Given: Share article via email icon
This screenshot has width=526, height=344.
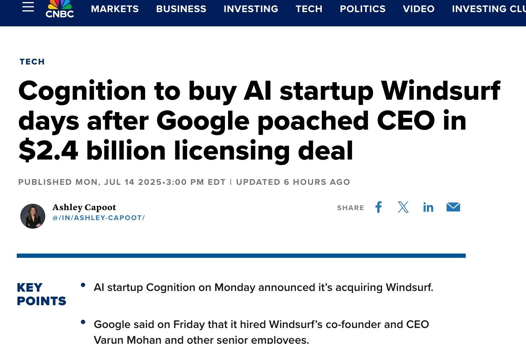Looking at the screenshot, I should [453, 207].
